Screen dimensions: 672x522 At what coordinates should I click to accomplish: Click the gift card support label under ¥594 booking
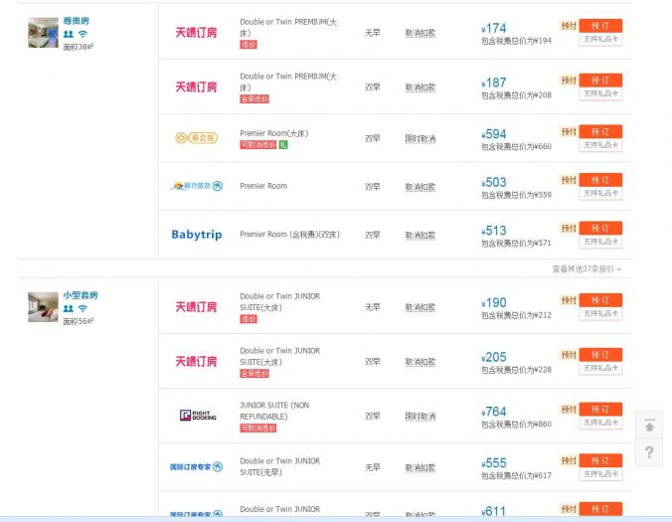click(600, 145)
